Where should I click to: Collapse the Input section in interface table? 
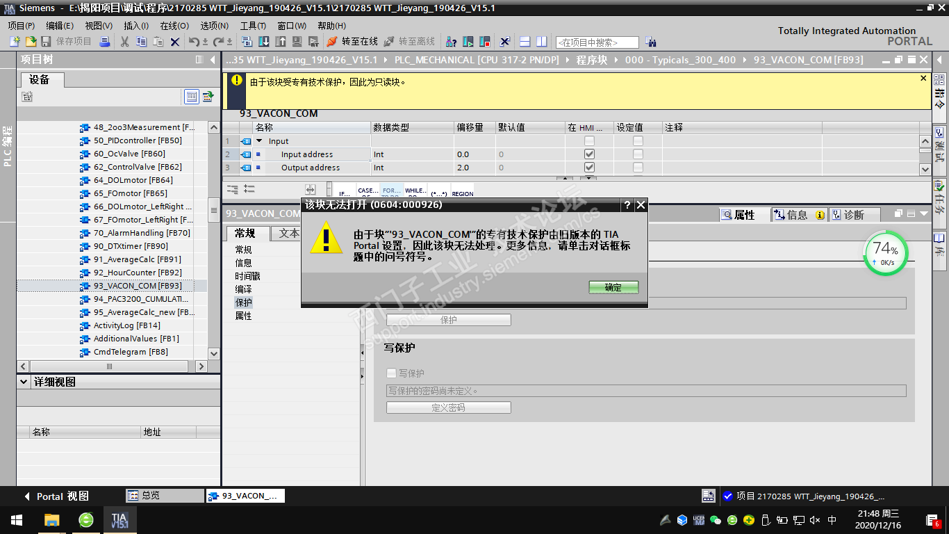(x=260, y=141)
